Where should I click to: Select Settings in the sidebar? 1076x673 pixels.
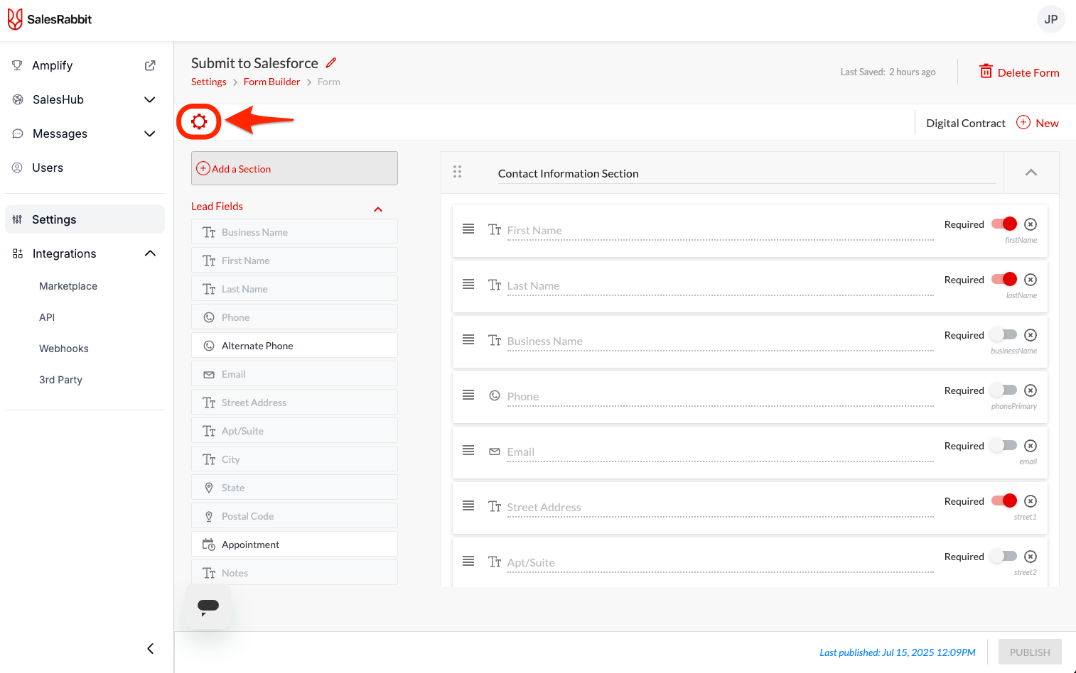[85, 219]
